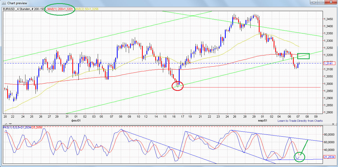Screen dimensions: 338x167
Task: Click the Chart preview window icon
Action: [4, 3]
